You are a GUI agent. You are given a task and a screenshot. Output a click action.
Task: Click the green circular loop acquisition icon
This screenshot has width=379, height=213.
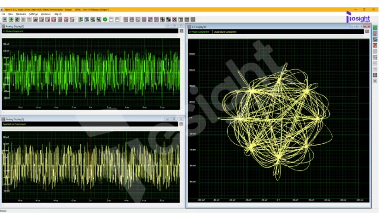17,19
